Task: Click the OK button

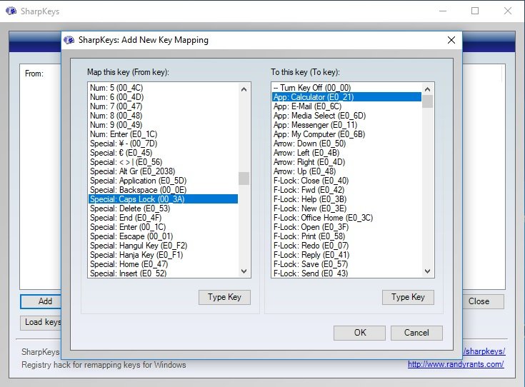Action: point(359,333)
